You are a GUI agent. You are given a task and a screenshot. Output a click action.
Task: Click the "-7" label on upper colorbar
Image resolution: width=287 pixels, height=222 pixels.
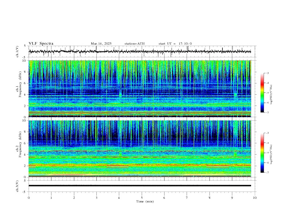267,112
